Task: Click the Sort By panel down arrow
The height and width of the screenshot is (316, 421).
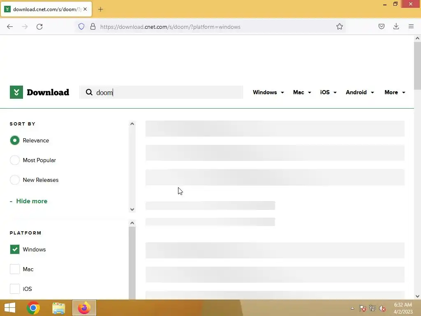Action: point(132,209)
